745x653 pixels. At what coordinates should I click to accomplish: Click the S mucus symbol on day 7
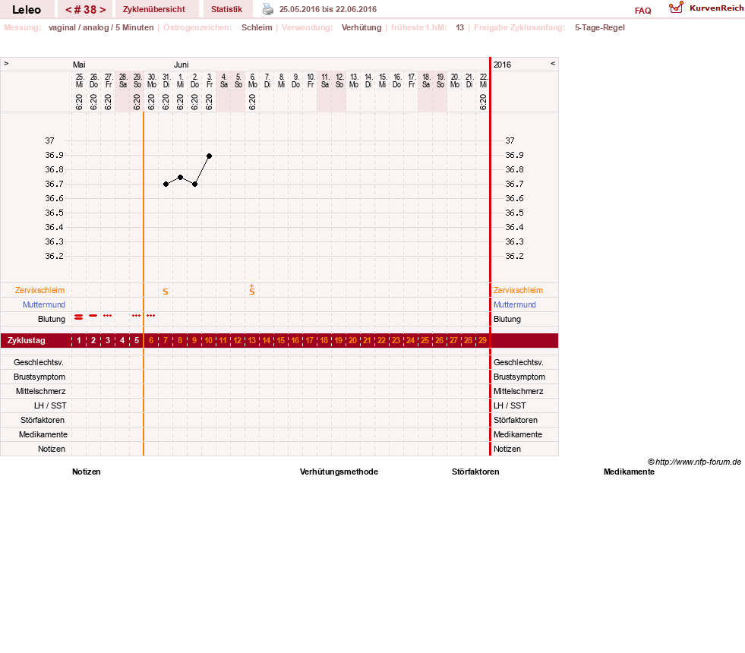[166, 292]
